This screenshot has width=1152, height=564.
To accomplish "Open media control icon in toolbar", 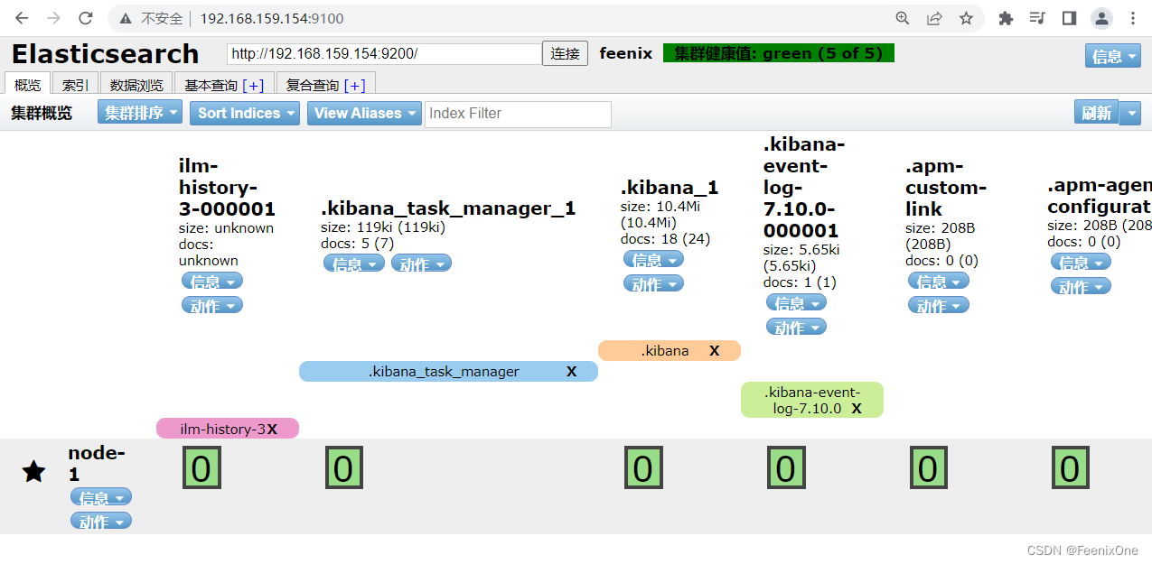I will point(1038,18).
